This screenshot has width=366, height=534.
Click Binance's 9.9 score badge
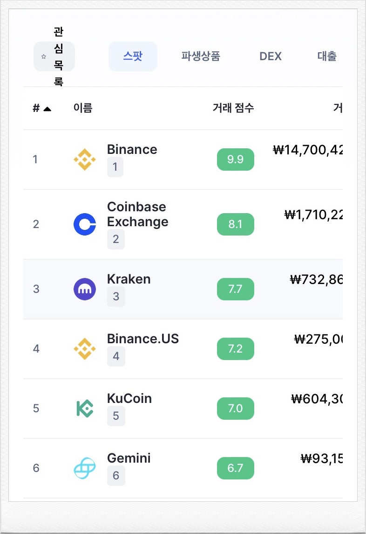pyautogui.click(x=236, y=160)
